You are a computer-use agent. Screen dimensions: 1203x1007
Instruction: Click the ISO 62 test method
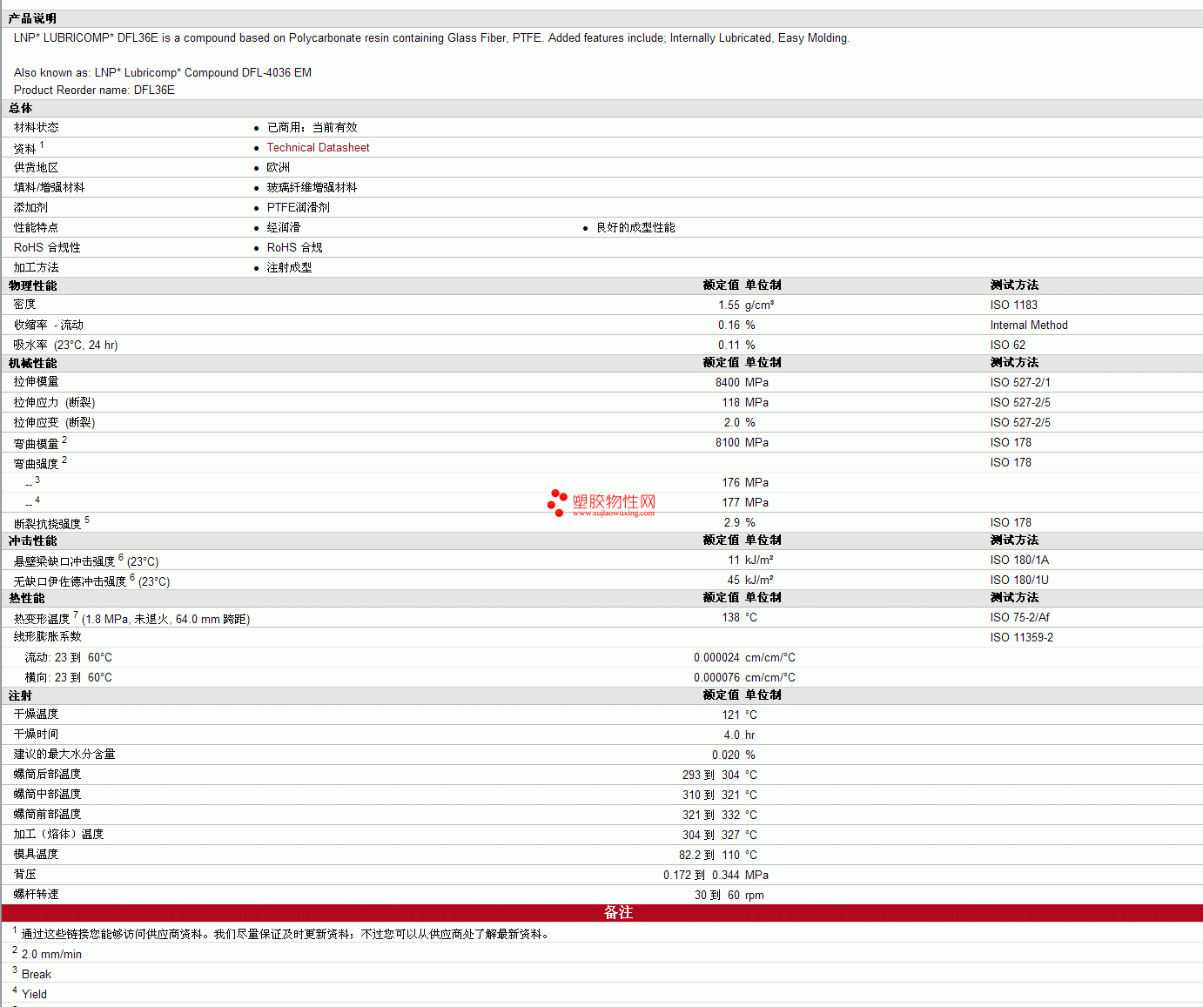1008,346
